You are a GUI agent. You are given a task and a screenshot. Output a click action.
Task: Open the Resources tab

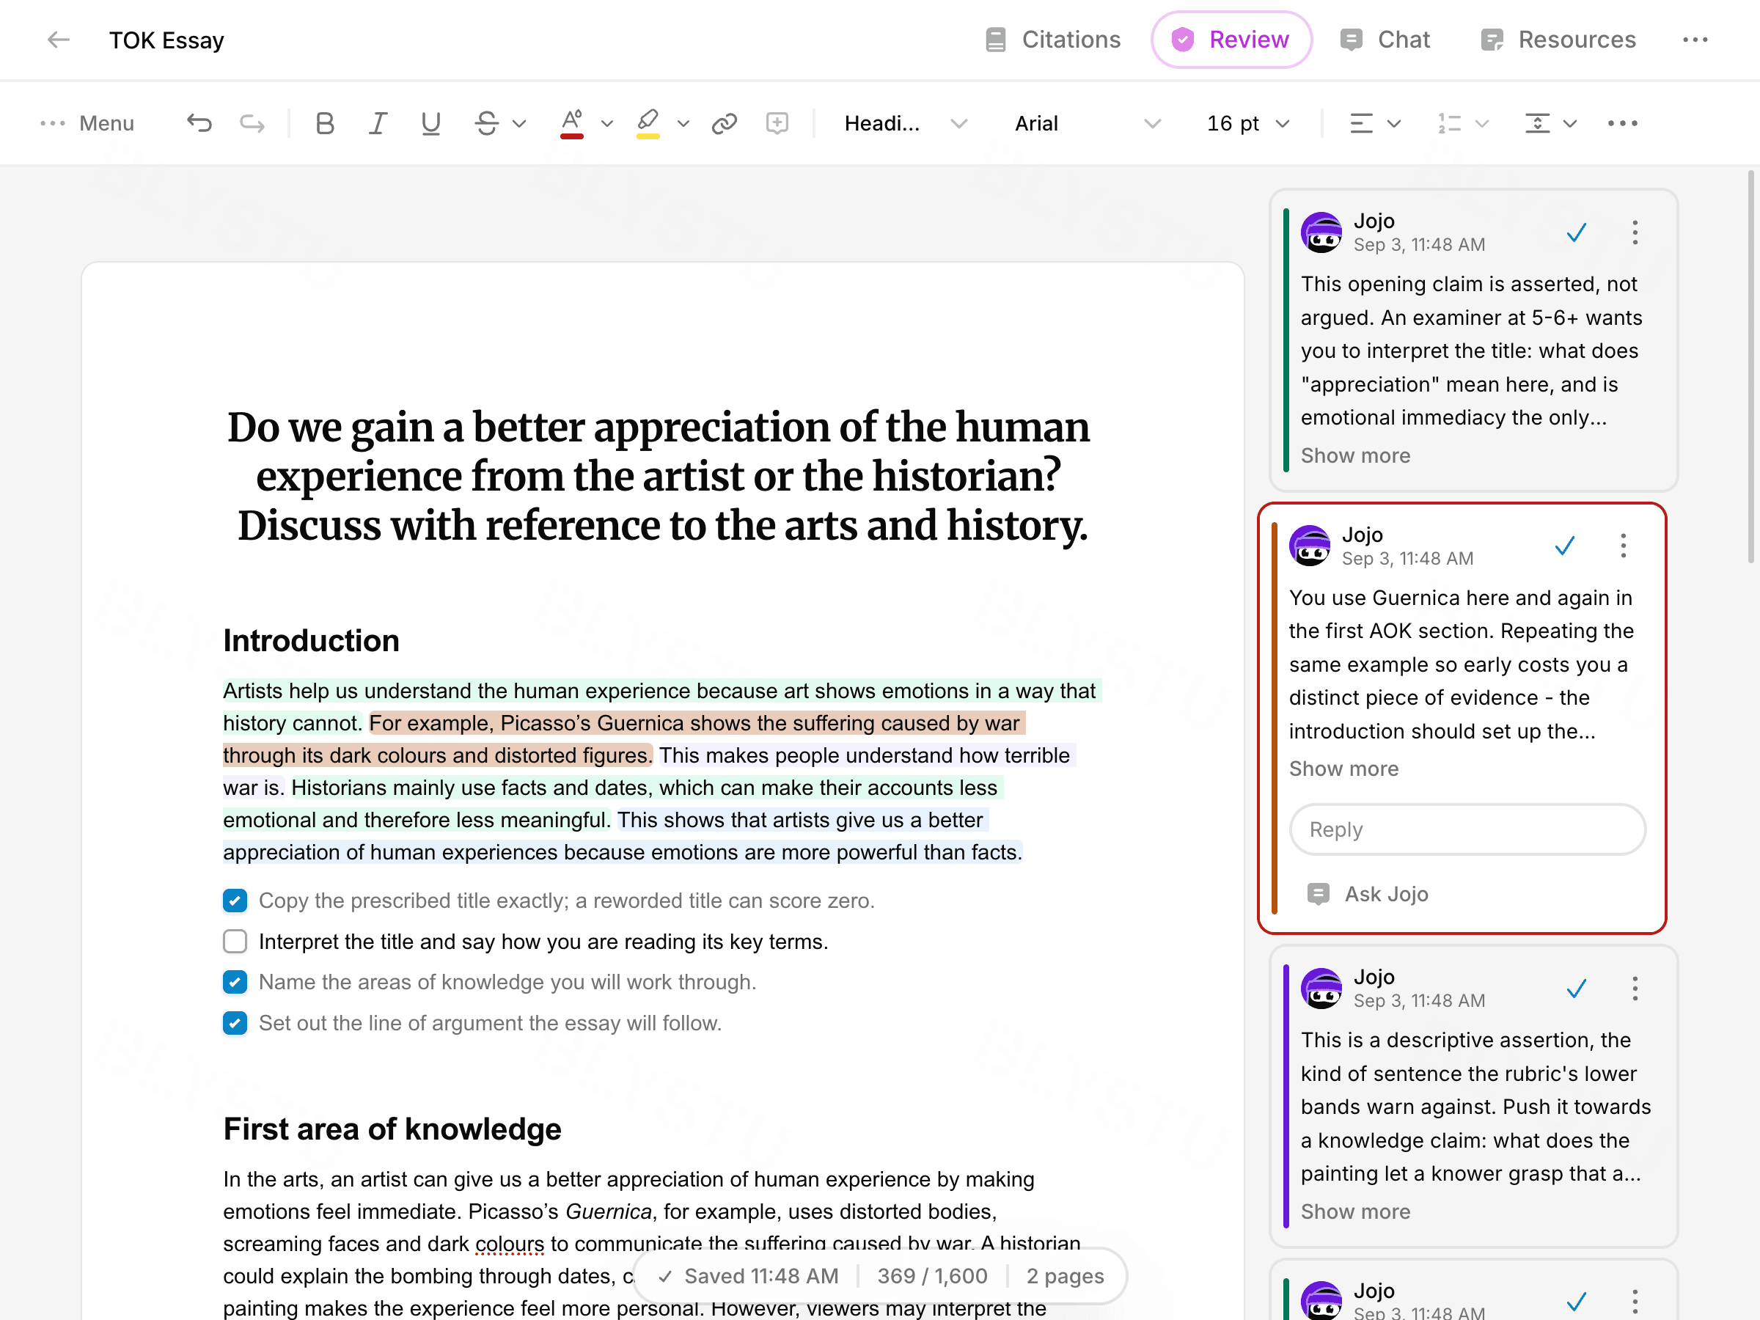coord(1558,40)
